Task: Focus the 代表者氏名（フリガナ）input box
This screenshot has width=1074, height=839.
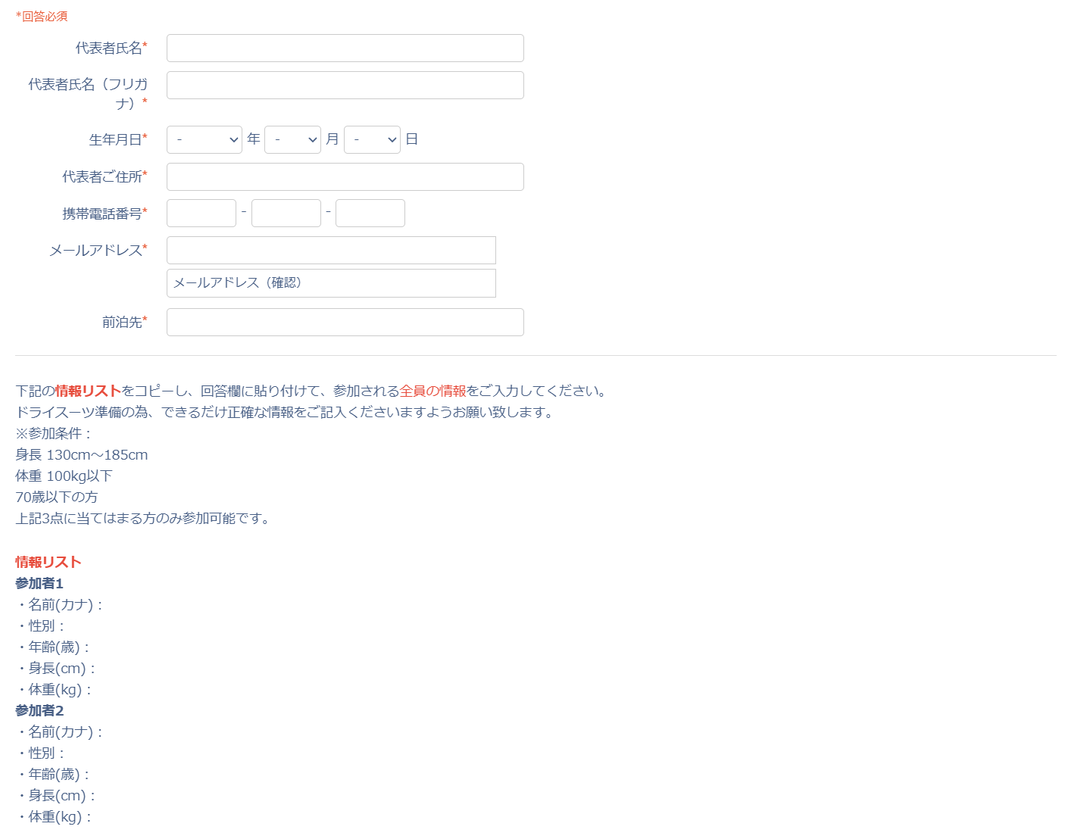Action: pos(345,86)
